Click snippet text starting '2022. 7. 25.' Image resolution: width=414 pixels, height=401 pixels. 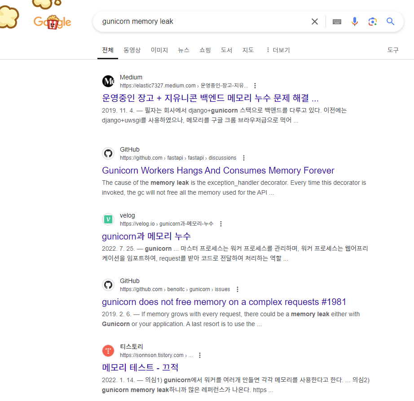(x=235, y=253)
